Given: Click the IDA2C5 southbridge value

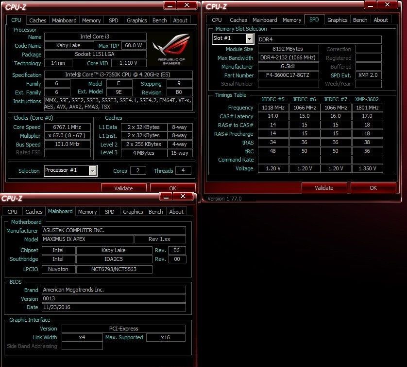Looking at the screenshot, I should (114, 259).
